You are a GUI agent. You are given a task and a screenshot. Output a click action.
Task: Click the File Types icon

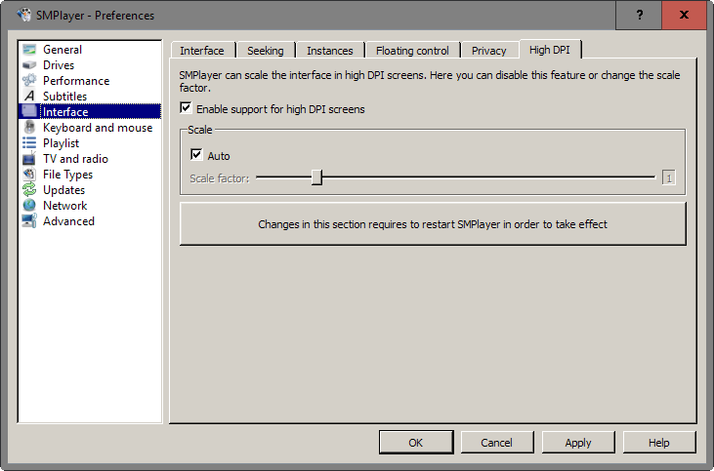point(29,175)
